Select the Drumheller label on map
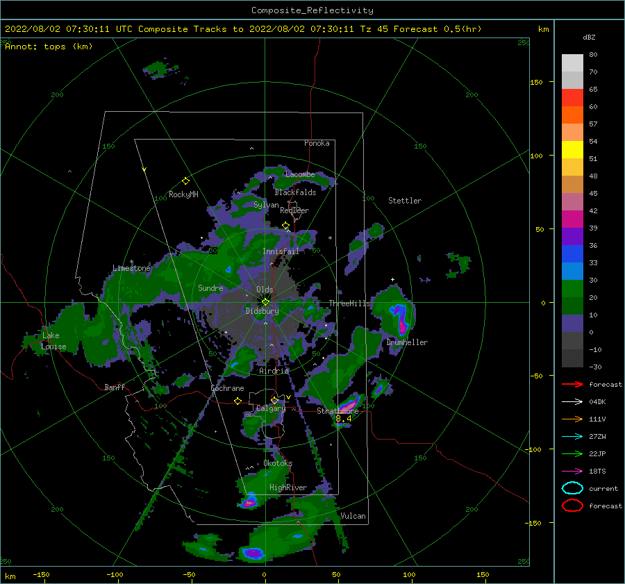Screen dimensions: 625x584 (x=407, y=342)
